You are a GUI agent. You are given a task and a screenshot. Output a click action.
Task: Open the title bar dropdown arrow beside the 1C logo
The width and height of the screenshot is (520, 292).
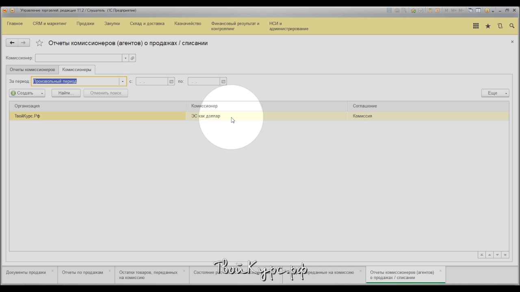point(12,11)
